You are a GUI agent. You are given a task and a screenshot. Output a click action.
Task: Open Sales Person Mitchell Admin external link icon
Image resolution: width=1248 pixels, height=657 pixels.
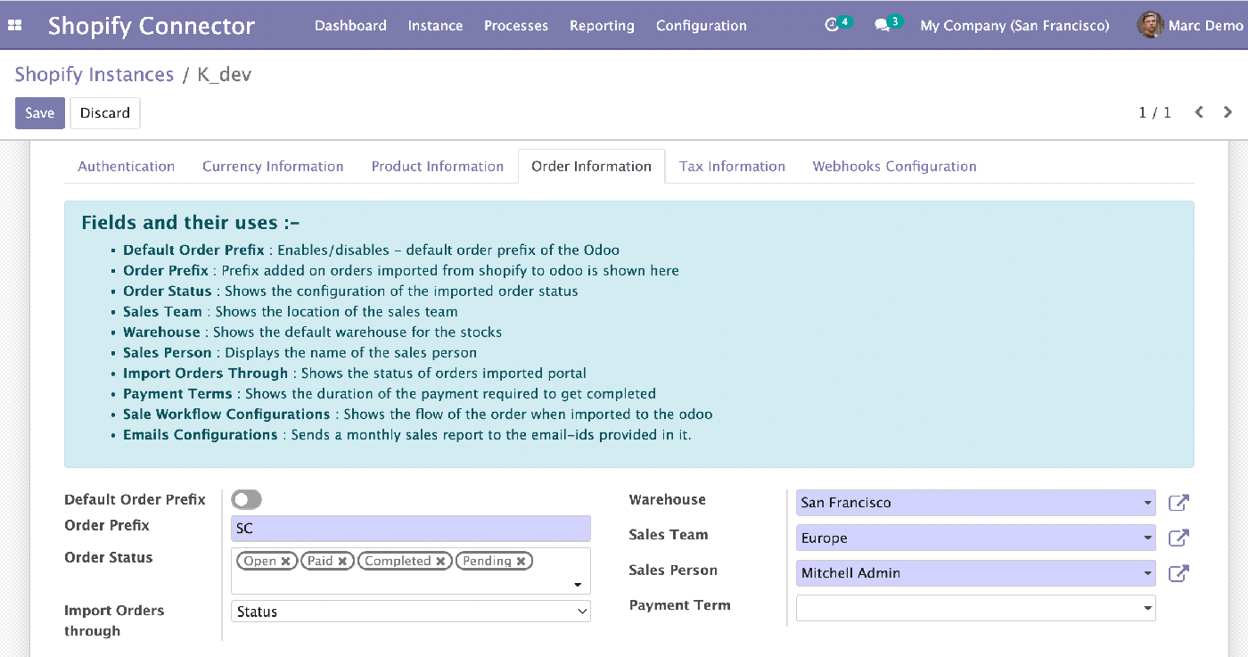(x=1178, y=573)
